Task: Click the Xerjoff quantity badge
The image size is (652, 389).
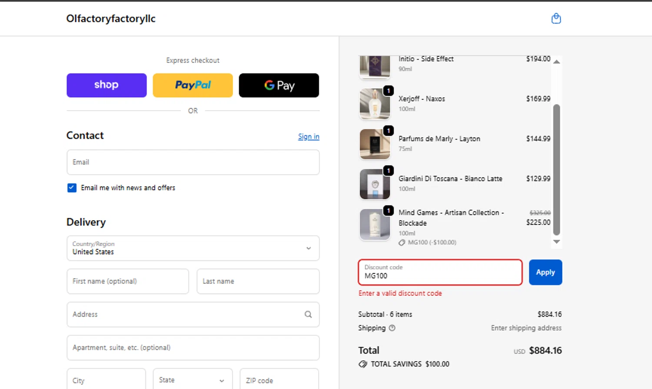Action: point(389,91)
